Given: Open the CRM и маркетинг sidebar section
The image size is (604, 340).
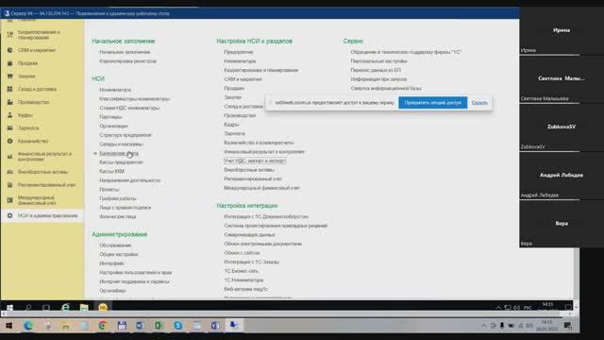Looking at the screenshot, I should [x=37, y=50].
